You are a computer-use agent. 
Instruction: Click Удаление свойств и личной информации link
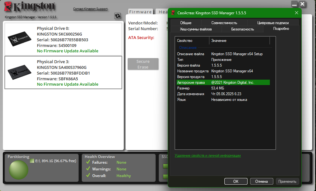click(x=207, y=155)
